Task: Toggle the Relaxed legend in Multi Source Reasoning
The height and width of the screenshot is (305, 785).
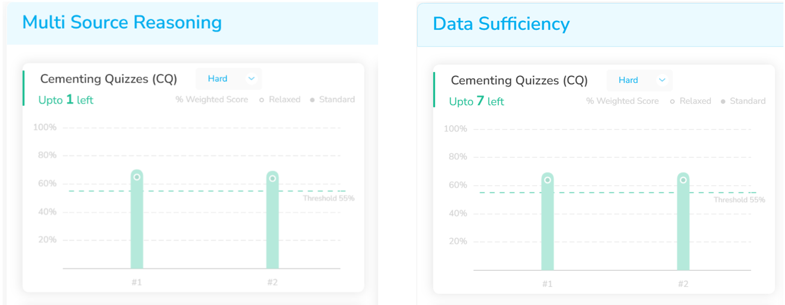Action: pyautogui.click(x=280, y=100)
